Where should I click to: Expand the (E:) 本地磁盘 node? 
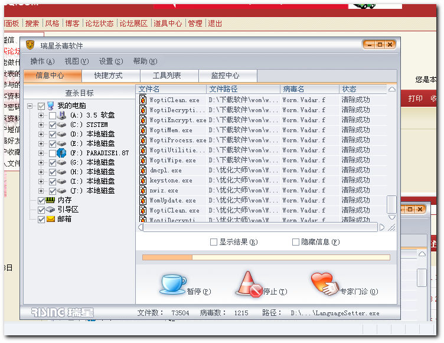tap(41, 143)
